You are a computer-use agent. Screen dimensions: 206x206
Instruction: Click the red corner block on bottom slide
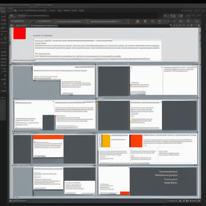click(125, 193)
